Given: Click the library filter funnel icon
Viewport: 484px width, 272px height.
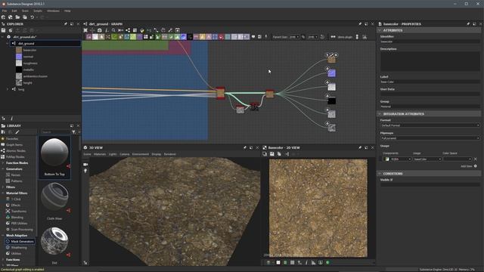Looking at the screenshot, I should pos(74,132).
